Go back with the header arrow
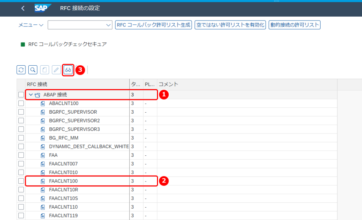 (x=23, y=8)
